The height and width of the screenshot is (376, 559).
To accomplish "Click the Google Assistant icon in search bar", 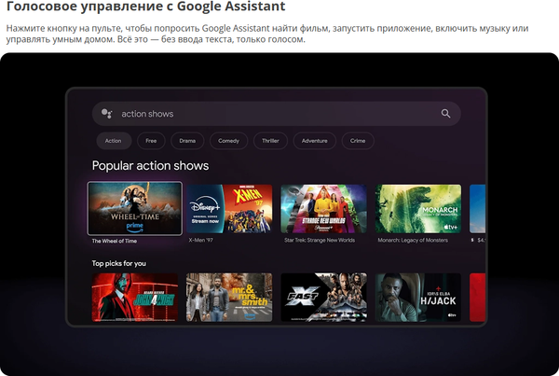I will 107,114.
